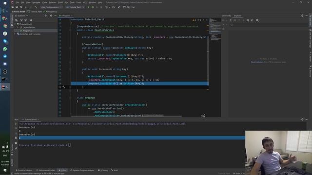Screen dimensions: 312x175
Task: Open Performance Profiler tool window
Action: [45, 170]
